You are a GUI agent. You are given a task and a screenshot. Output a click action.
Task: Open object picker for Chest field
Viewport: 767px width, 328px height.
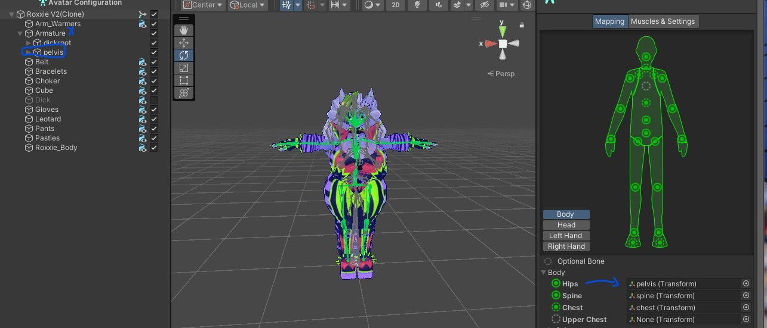pos(746,308)
